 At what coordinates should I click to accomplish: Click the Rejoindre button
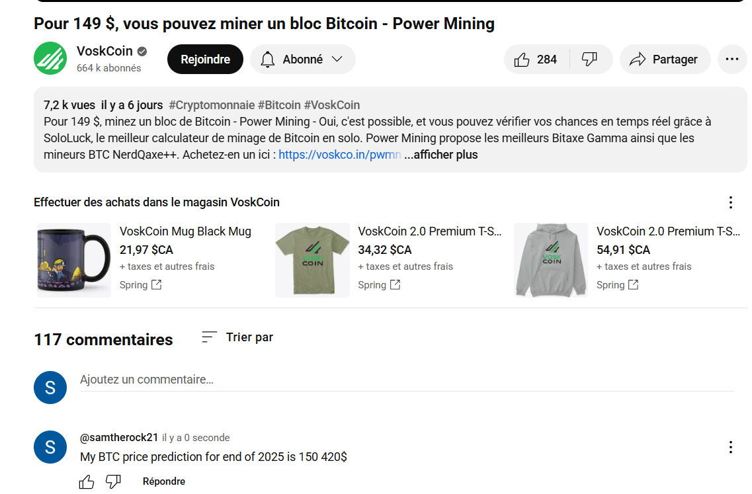205,60
